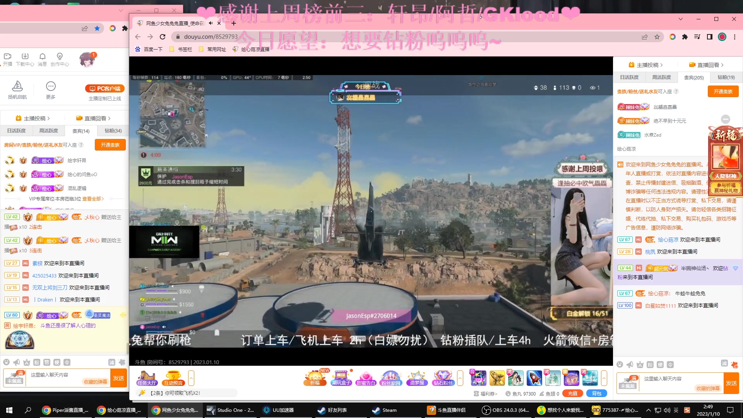Show hidden system tray icons
This screenshot has height=418, width=743.
[648, 410]
